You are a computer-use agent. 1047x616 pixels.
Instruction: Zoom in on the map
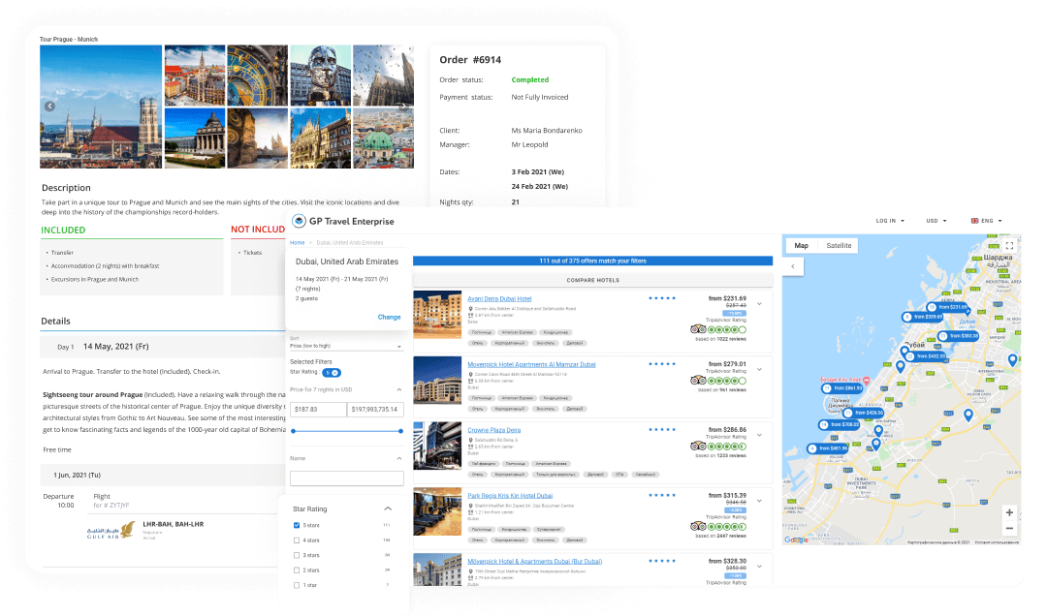click(1009, 512)
